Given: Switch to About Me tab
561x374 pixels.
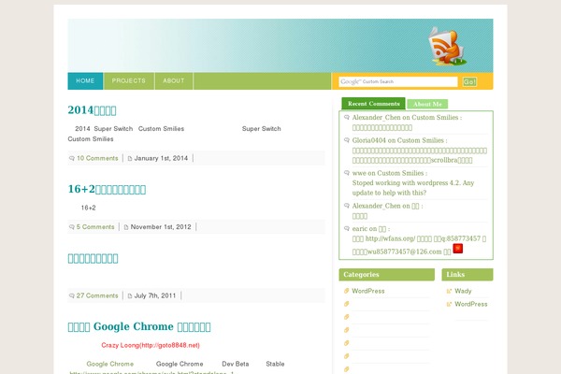Looking at the screenshot, I should (427, 104).
